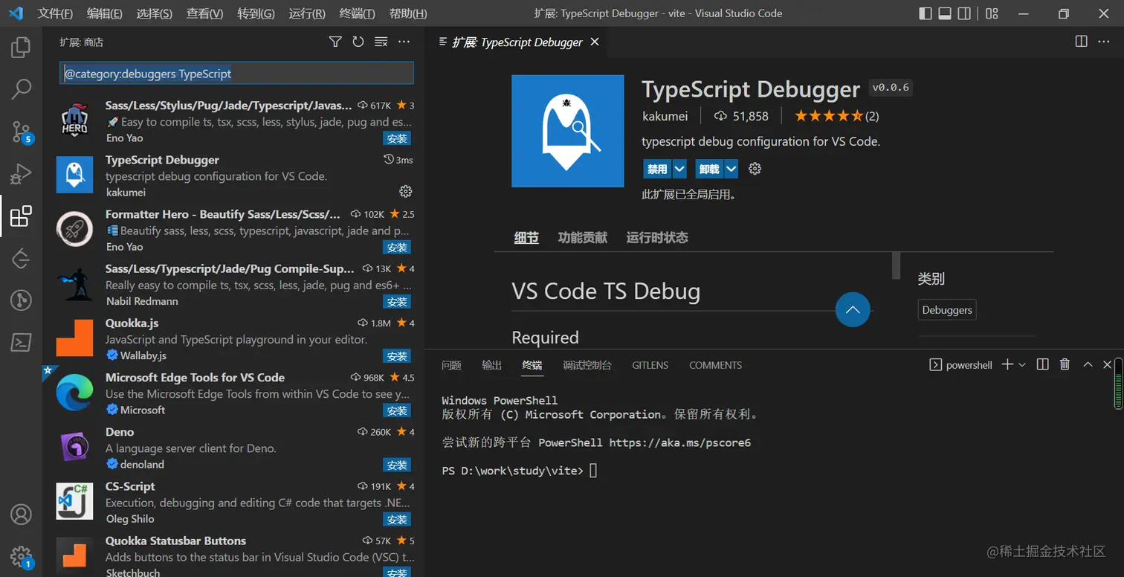
Task: Close the TypeScript Debugger editor tab
Action: [595, 42]
